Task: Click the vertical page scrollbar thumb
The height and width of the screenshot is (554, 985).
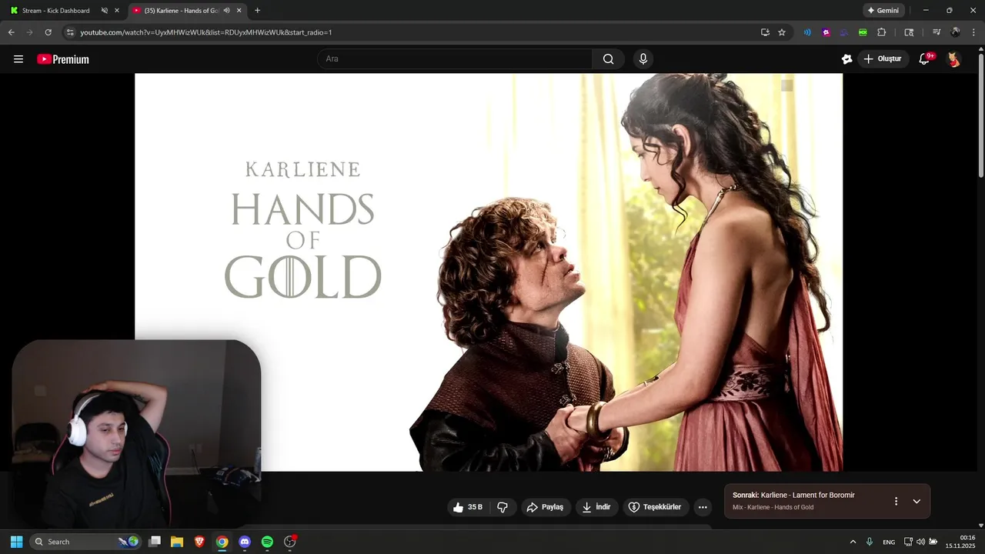Action: 980,115
